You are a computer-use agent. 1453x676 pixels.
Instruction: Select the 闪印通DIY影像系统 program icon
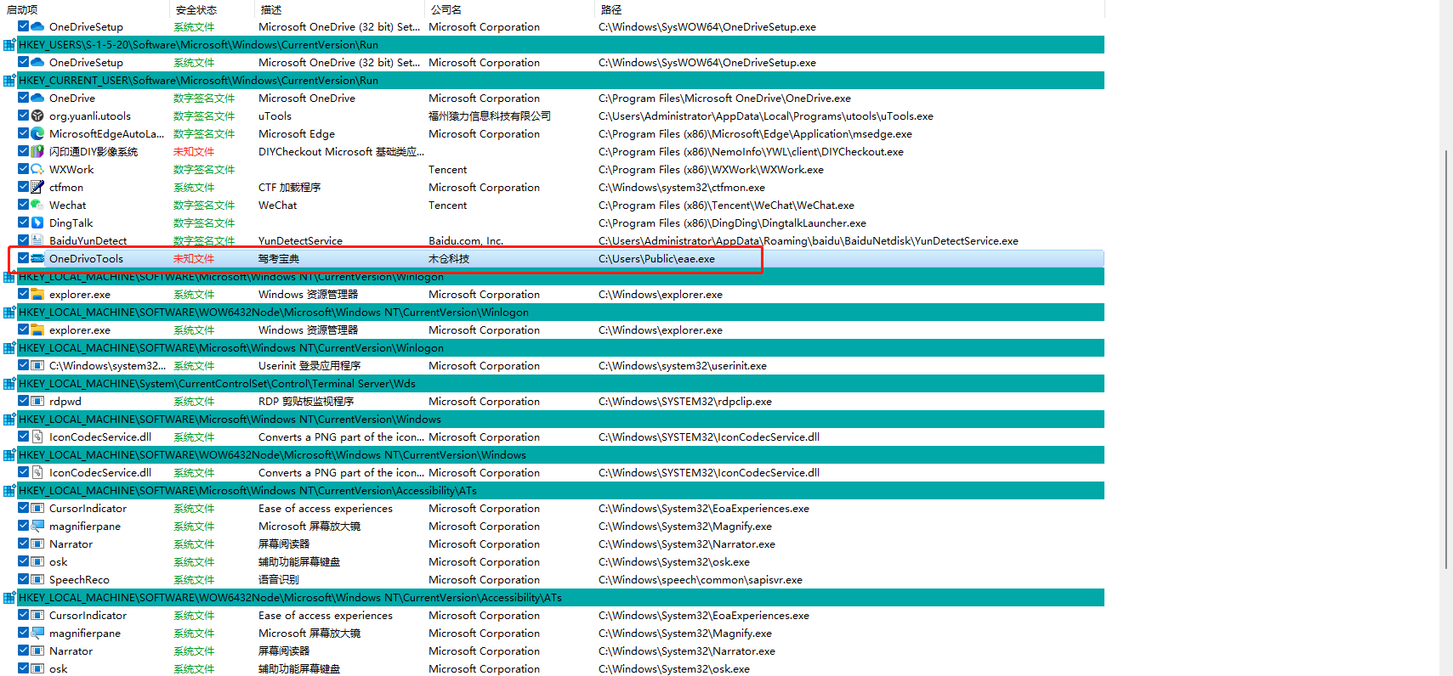click(x=37, y=151)
